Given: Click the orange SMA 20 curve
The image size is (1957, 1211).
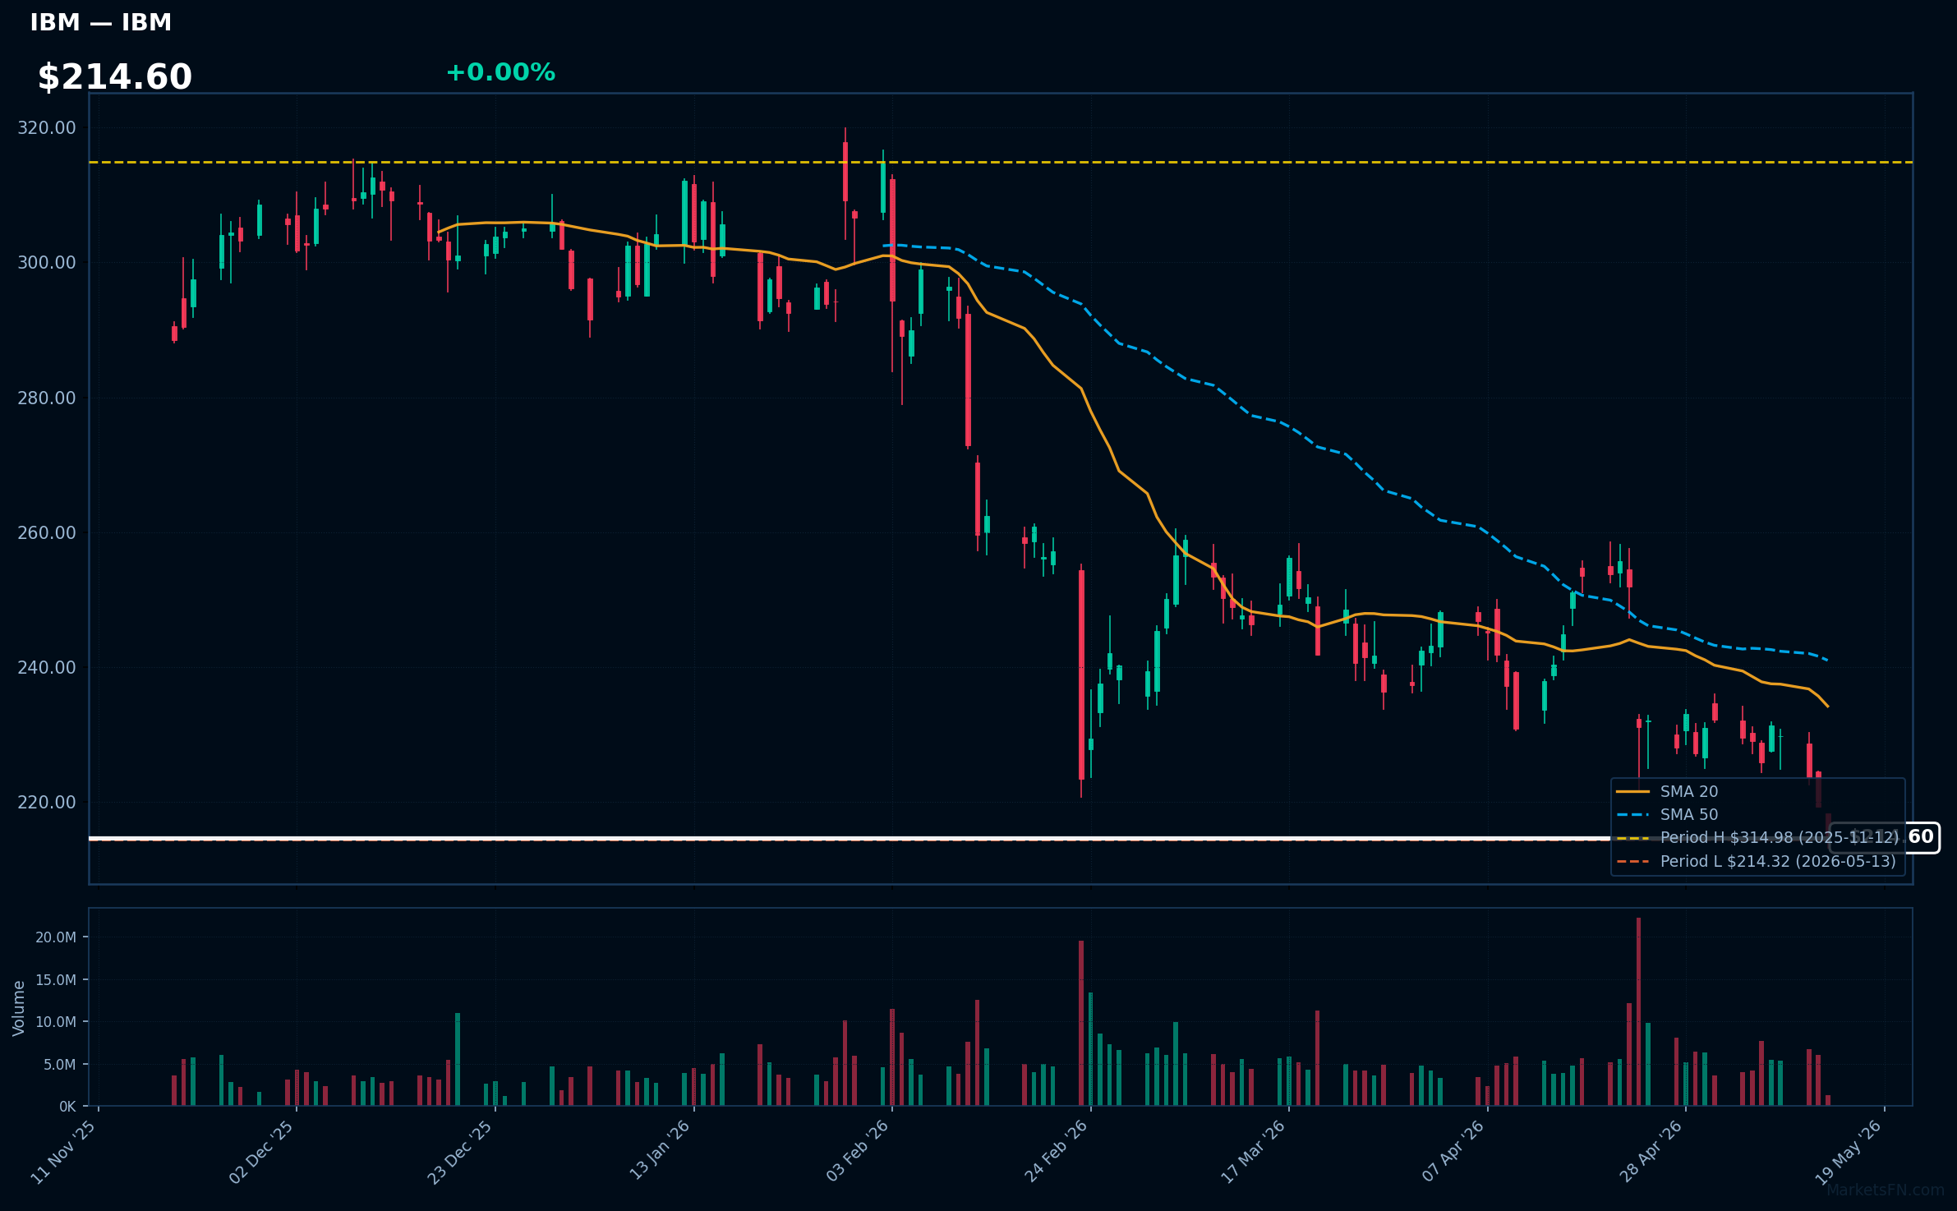Looking at the screenshot, I should pyautogui.click(x=1119, y=472).
